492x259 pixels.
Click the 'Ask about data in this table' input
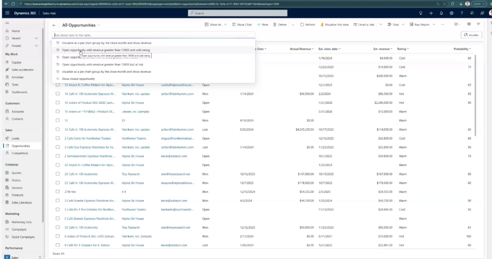tap(153, 35)
